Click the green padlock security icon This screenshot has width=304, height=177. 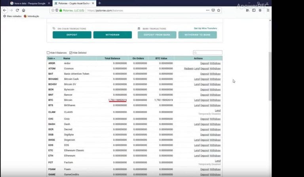coord(61,10)
